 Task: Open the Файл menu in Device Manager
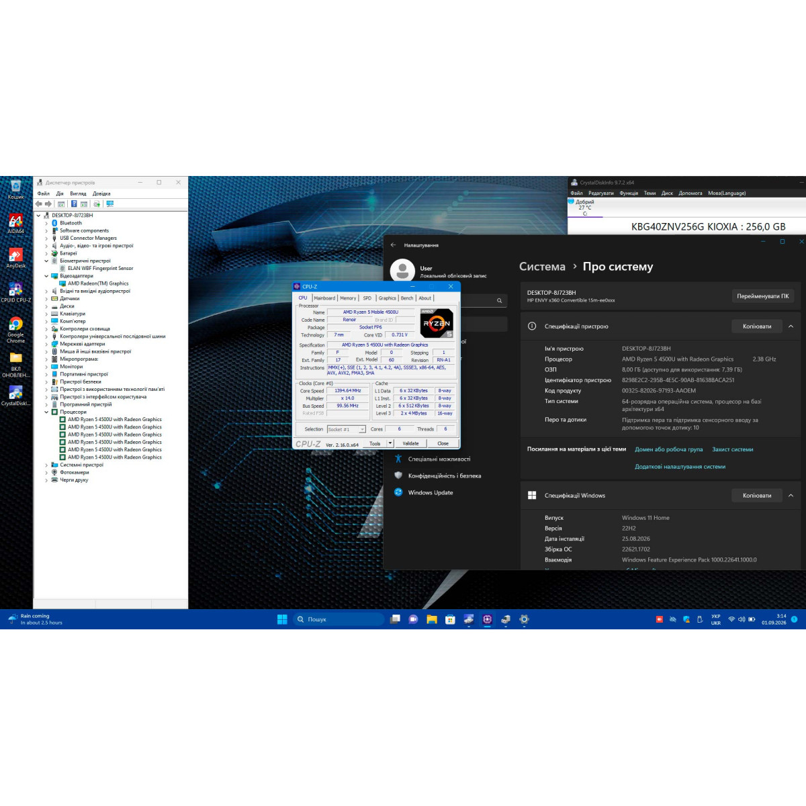pos(44,193)
